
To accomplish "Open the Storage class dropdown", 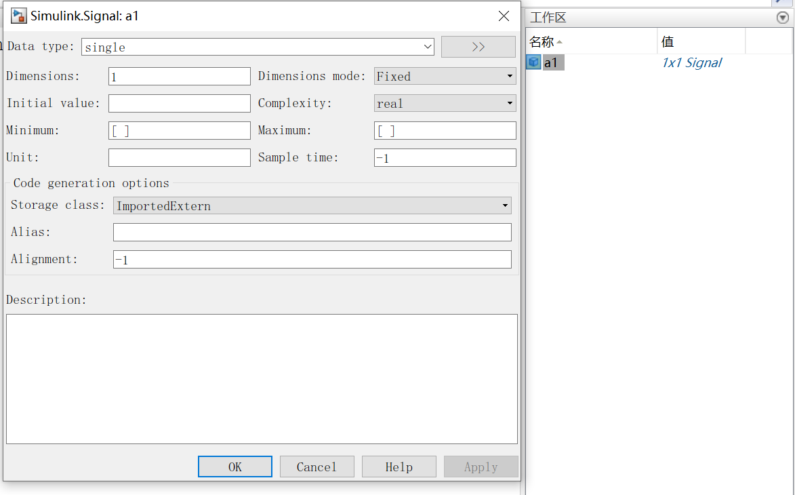I will coord(312,205).
